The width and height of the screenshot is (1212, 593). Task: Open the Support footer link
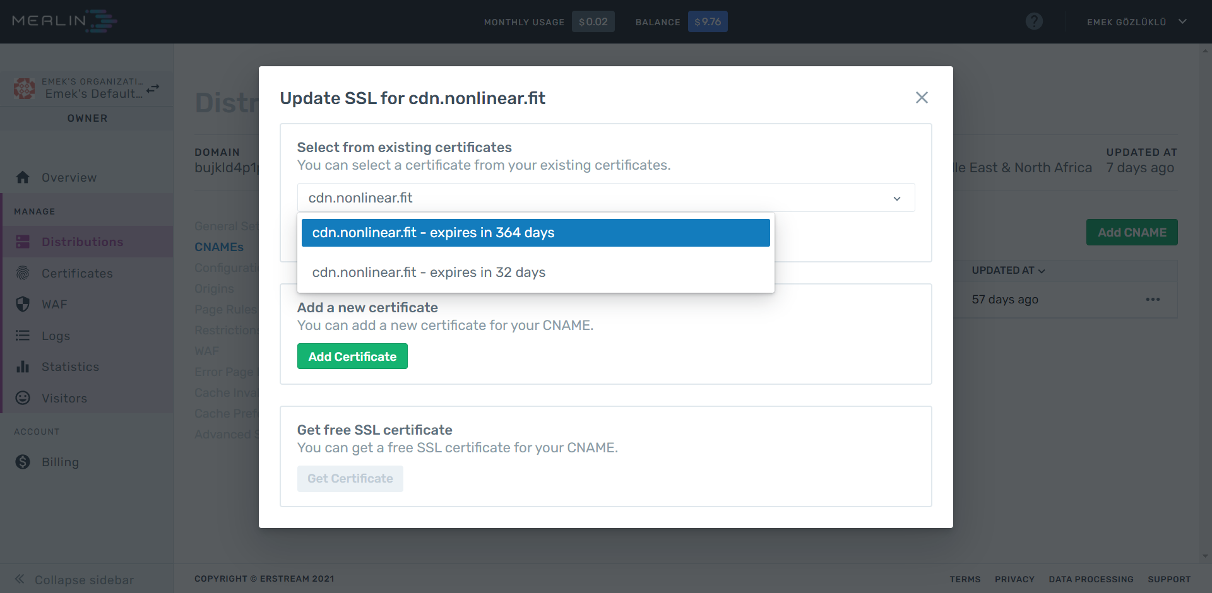pos(1169,579)
